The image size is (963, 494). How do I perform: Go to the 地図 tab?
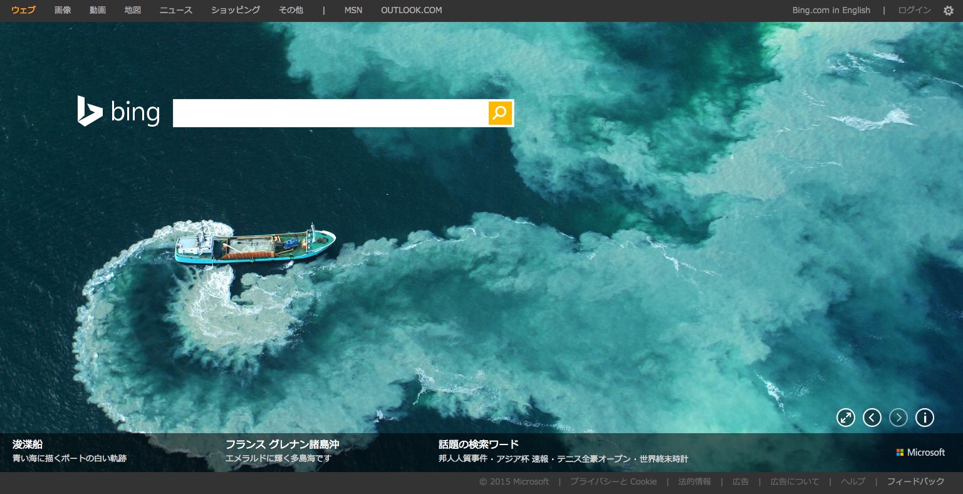(133, 10)
